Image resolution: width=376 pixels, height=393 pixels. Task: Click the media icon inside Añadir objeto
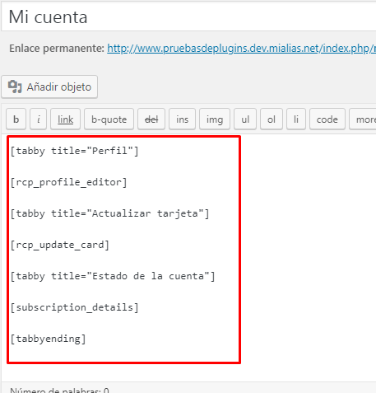point(15,87)
